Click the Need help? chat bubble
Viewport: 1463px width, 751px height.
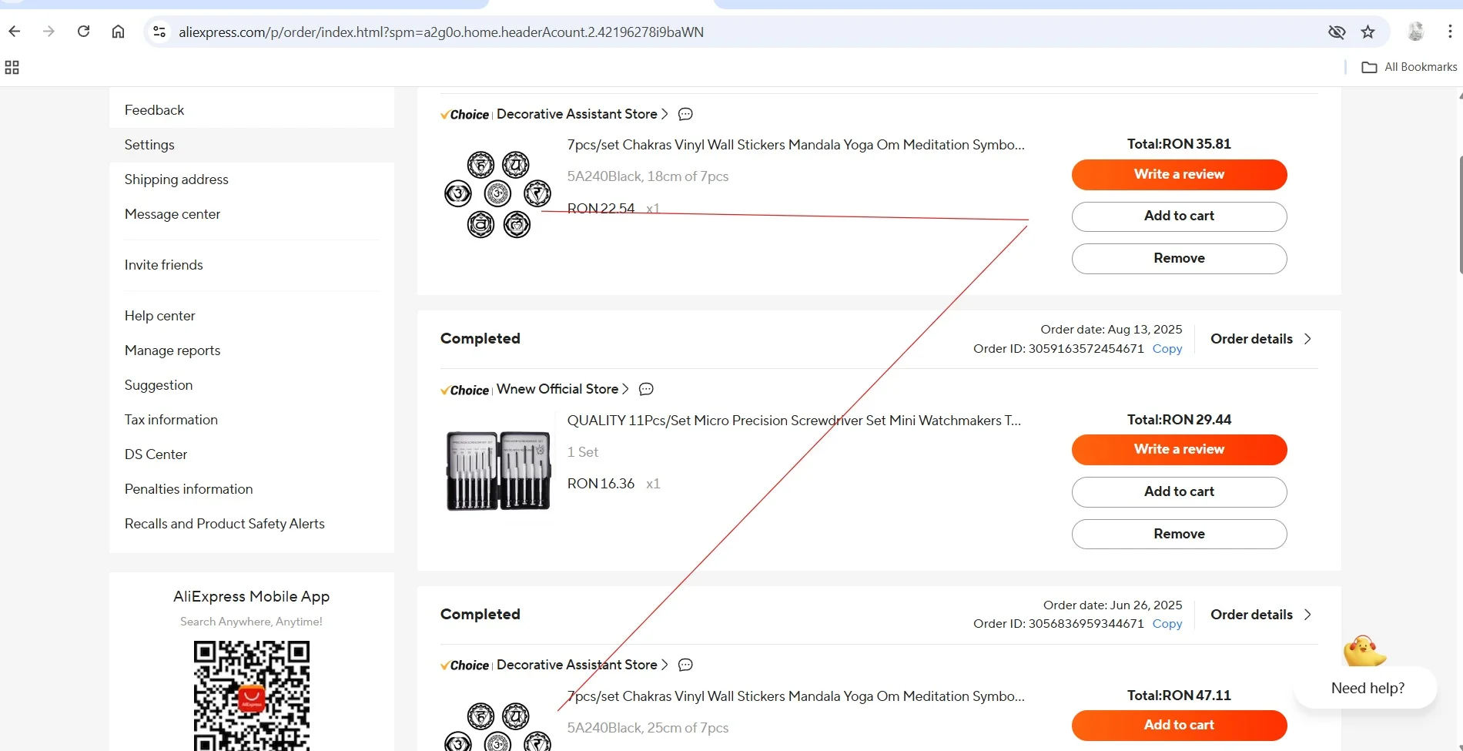click(x=1367, y=688)
